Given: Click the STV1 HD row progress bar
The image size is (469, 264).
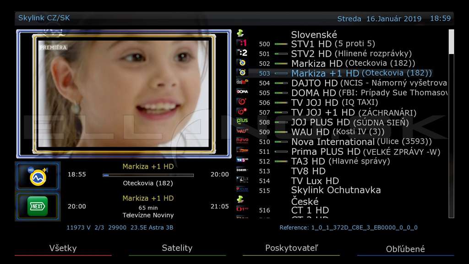Looking at the screenshot, I should point(281,44).
